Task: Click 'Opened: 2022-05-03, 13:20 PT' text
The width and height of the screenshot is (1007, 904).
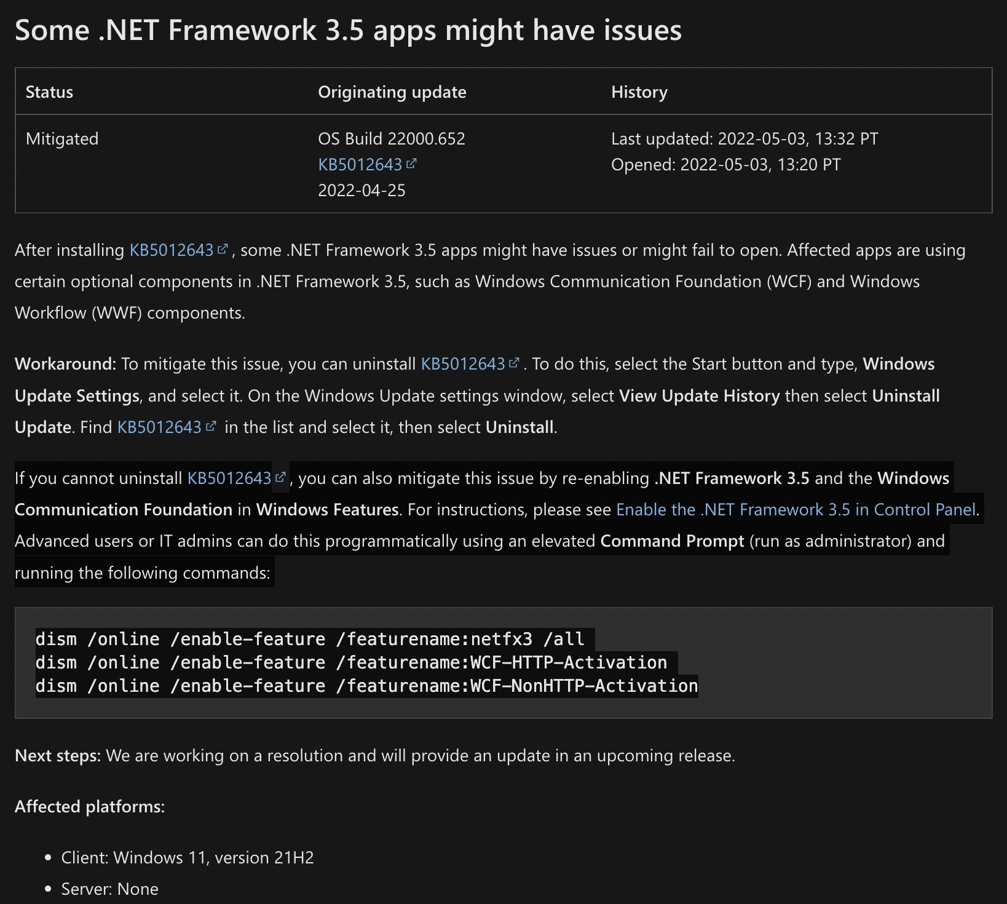Action: 725,165
